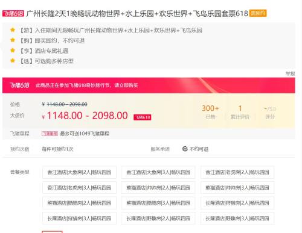This screenshot has height=233, width=302.
Task: Select package 熊猫酒店|酷酷房|2人|畅玩四园
Action: click(79, 203)
